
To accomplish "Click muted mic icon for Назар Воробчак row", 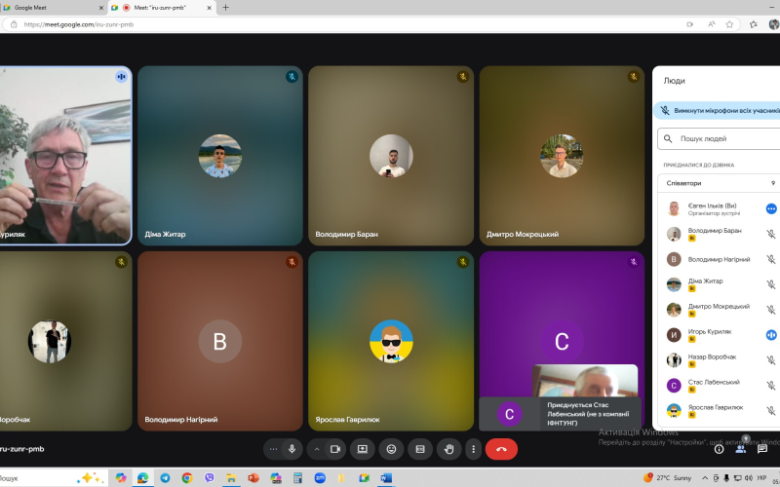I will coord(771,360).
